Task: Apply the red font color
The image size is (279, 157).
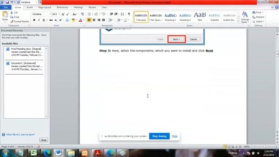Action: coord(80,20)
